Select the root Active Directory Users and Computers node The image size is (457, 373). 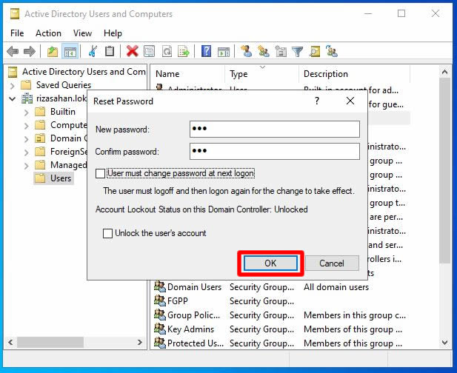click(x=84, y=72)
